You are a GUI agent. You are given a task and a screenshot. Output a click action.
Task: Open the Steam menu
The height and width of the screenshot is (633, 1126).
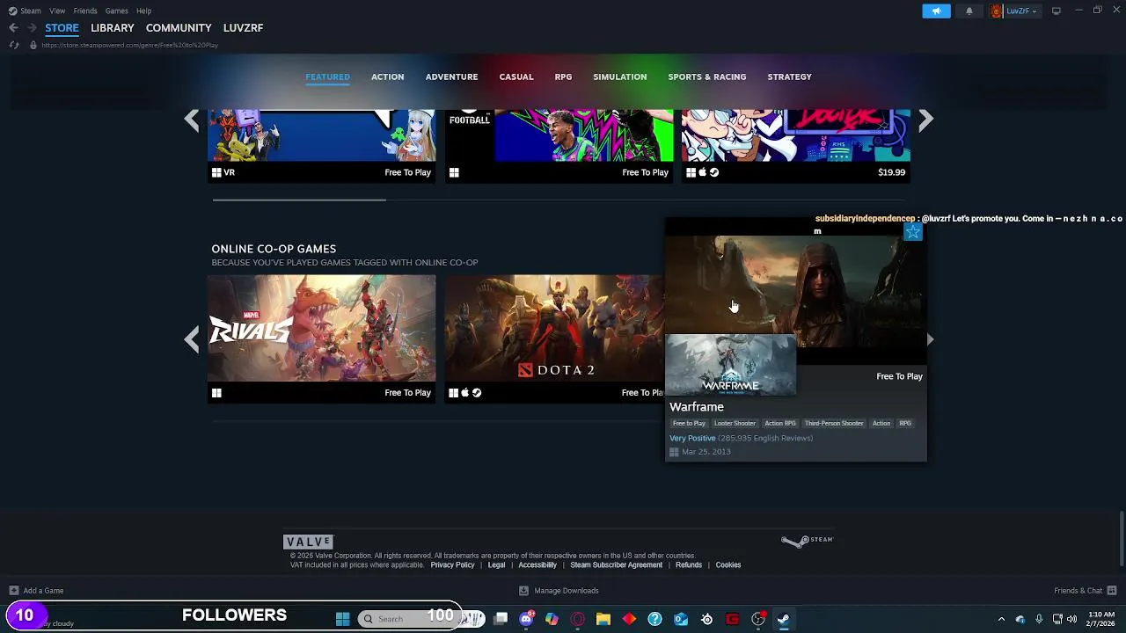click(x=26, y=11)
